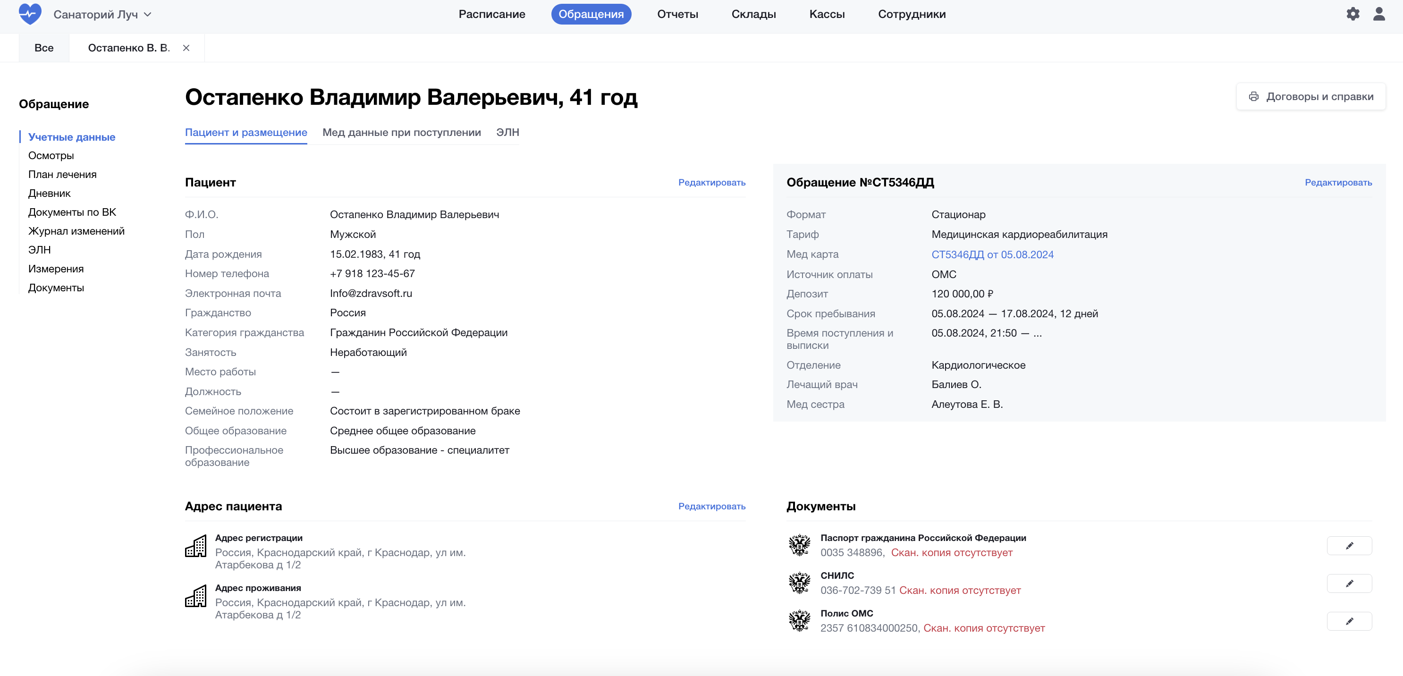
Task: Open settings gear icon
Action: [1352, 14]
